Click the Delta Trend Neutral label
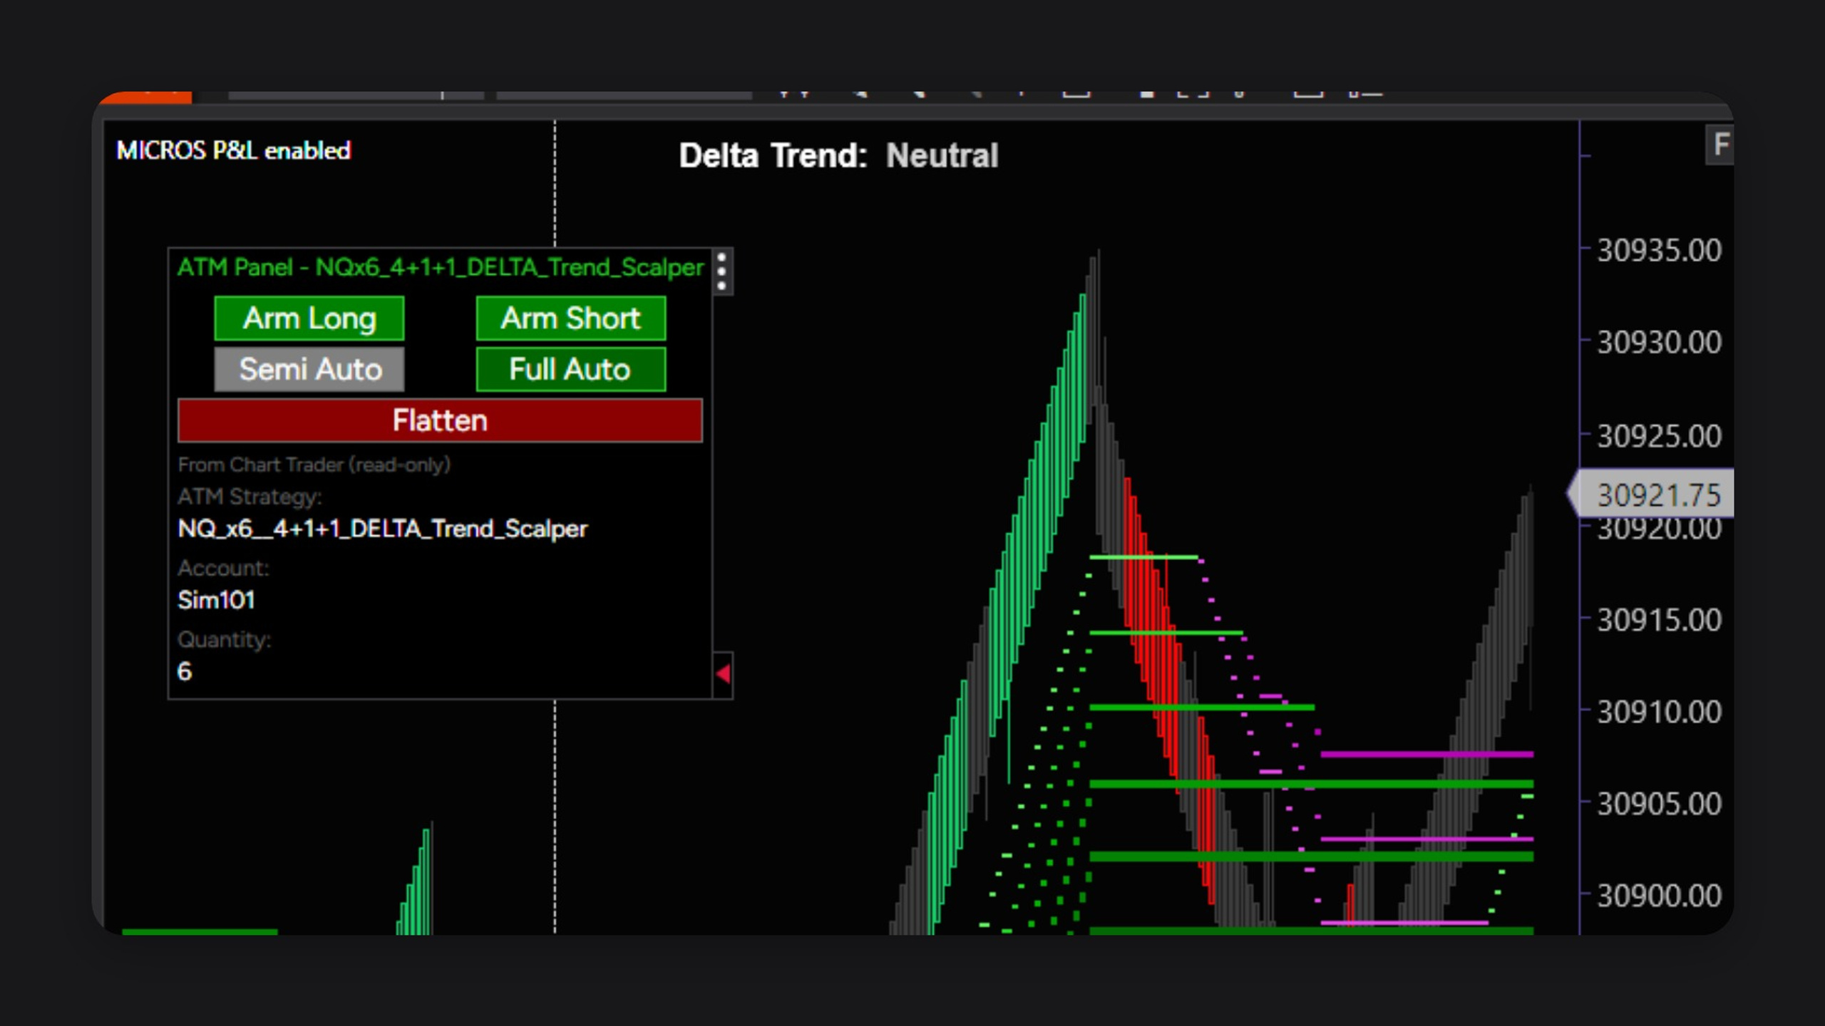This screenshot has height=1026, width=1825. click(x=838, y=155)
